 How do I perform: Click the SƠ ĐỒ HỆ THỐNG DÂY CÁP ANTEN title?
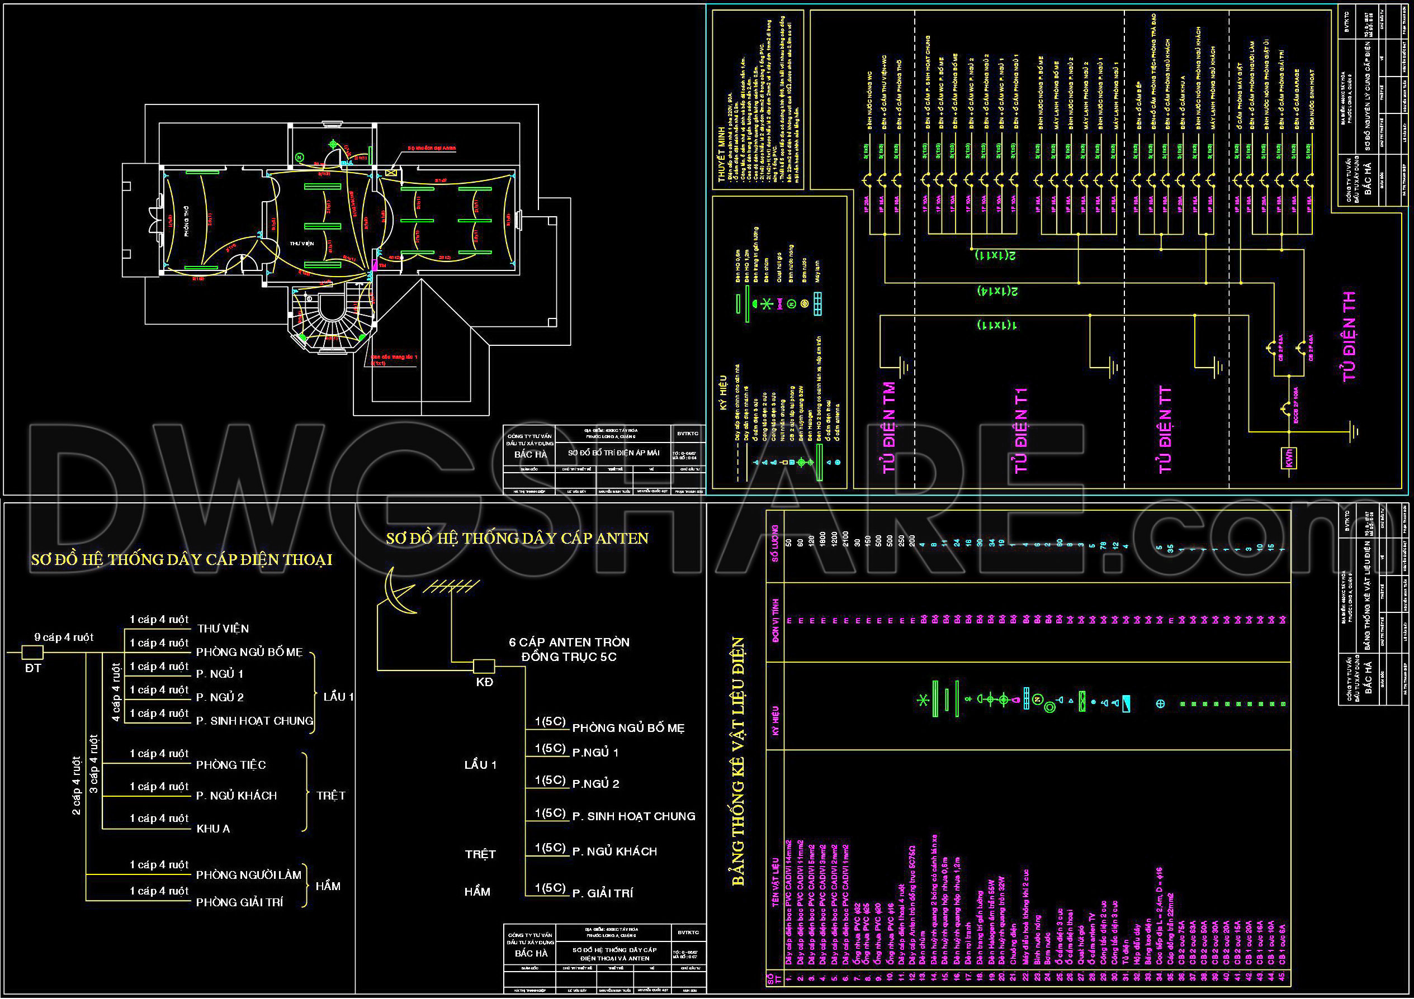coord(517,539)
